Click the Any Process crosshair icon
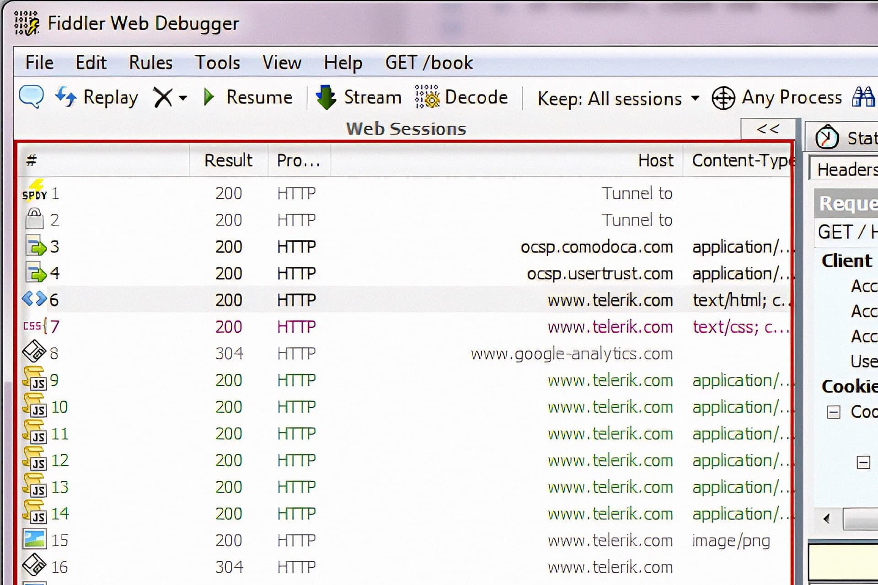Image resolution: width=878 pixels, height=585 pixels. click(x=723, y=98)
